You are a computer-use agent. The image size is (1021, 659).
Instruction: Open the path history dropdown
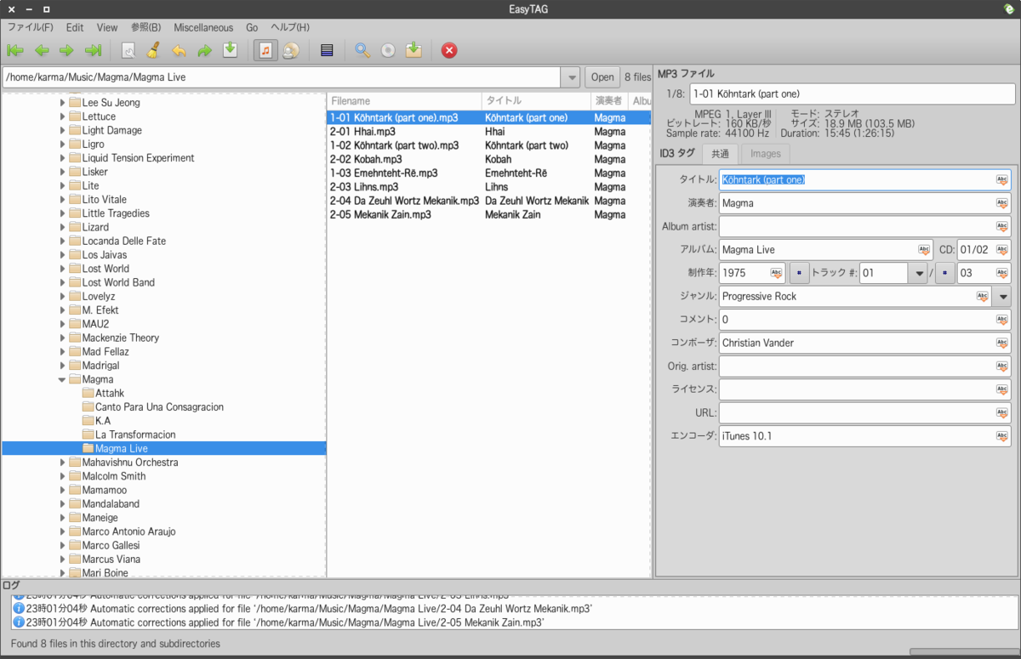pyautogui.click(x=570, y=77)
